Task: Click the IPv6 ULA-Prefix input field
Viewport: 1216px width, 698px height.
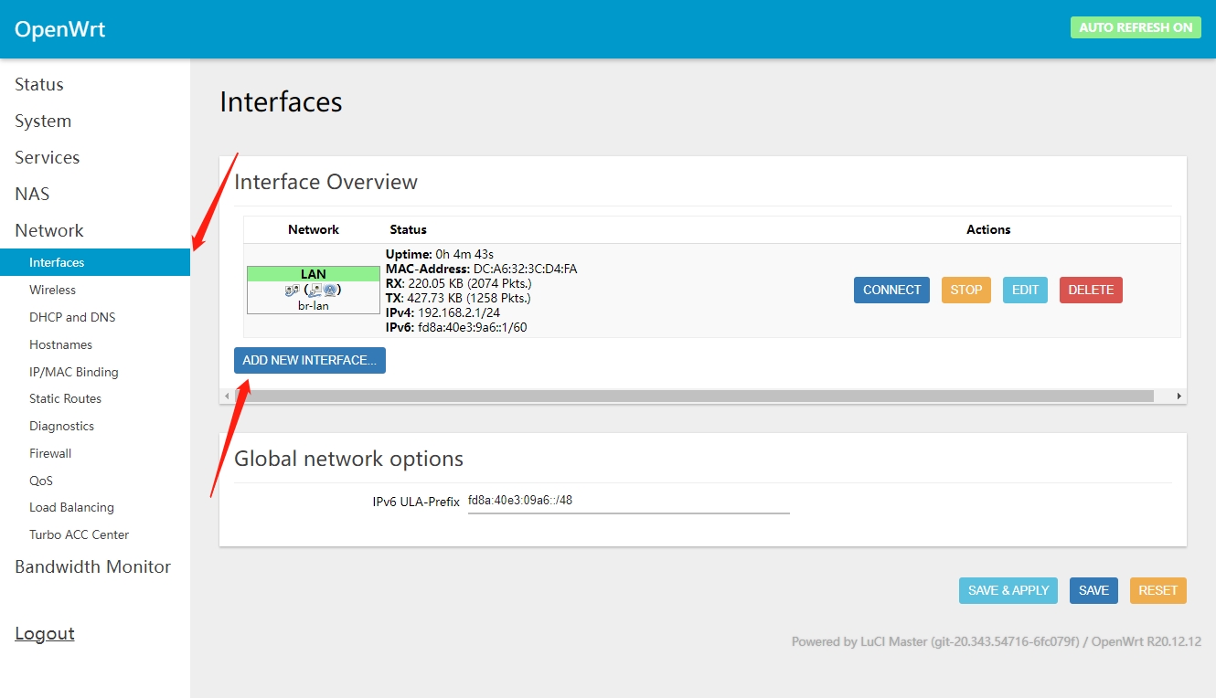Action: (628, 501)
